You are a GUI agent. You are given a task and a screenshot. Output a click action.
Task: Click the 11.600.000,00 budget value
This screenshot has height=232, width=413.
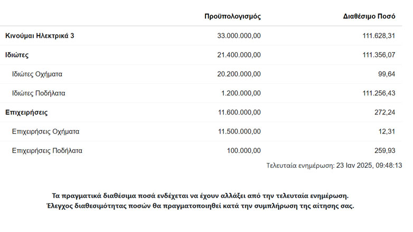tap(239, 112)
